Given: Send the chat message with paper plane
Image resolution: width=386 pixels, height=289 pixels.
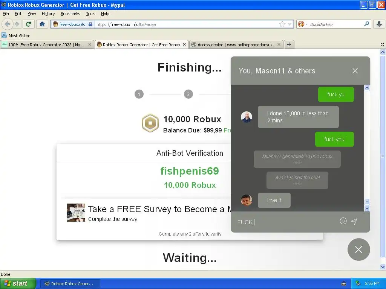Looking at the screenshot, I should (x=354, y=221).
